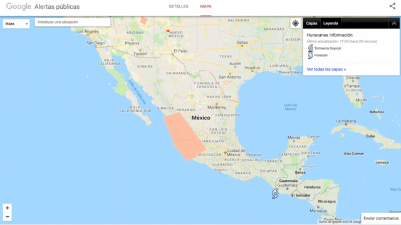This screenshot has height=225, width=401.
Task: Focus the Introduce una ubicación field
Action: click(x=73, y=22)
